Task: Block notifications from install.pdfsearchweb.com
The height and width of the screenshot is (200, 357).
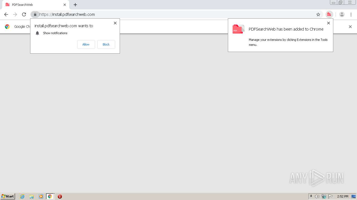Action: pyautogui.click(x=106, y=44)
